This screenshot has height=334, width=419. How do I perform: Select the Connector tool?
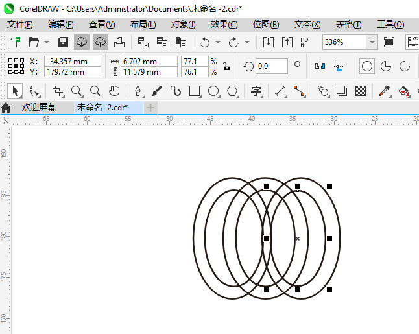click(299, 91)
